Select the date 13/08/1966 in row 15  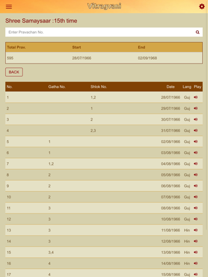click(x=170, y=252)
